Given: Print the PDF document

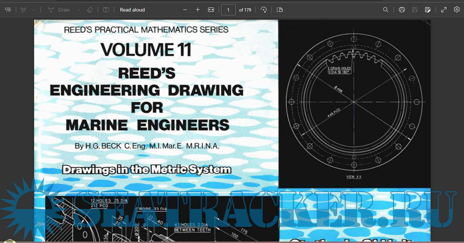Looking at the screenshot, I should [x=402, y=10].
